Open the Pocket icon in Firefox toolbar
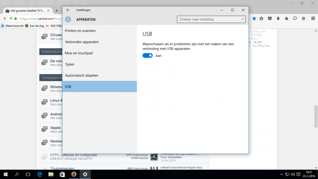The height and width of the screenshot is (179, 318). click(270, 19)
